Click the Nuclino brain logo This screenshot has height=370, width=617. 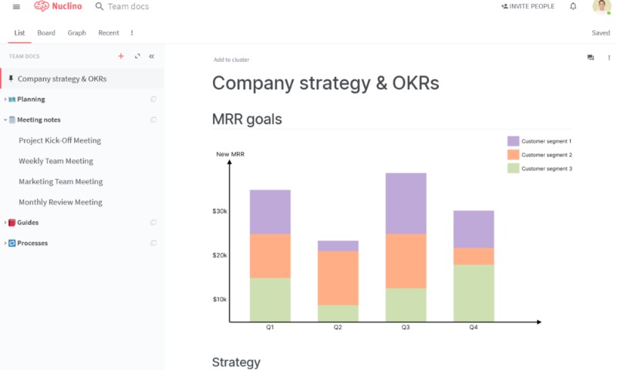coord(42,6)
